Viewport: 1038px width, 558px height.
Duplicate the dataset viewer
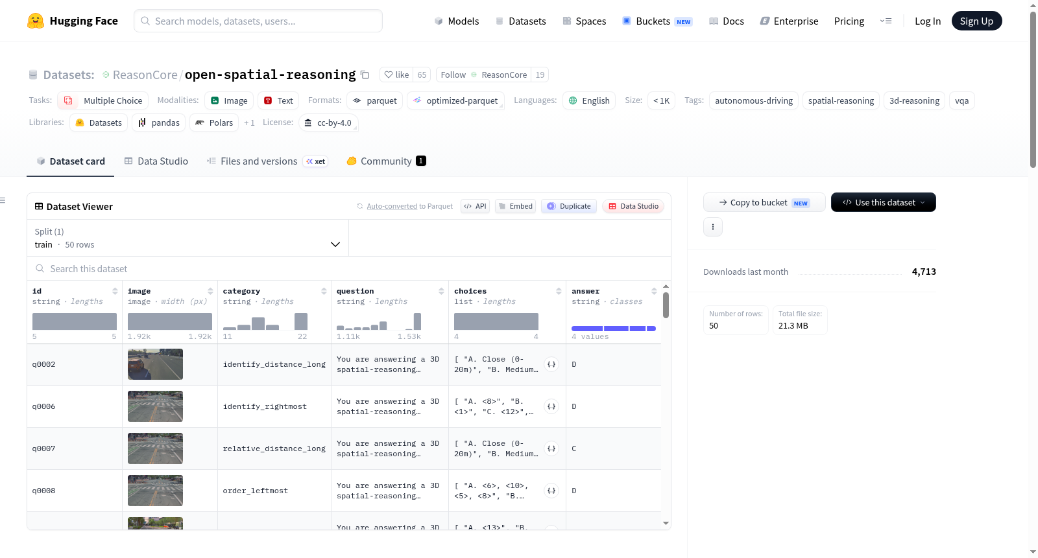569,206
